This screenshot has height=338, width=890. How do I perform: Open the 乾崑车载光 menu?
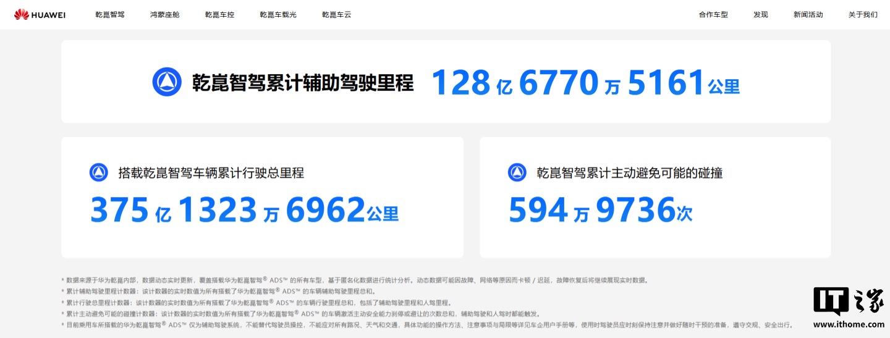click(278, 14)
